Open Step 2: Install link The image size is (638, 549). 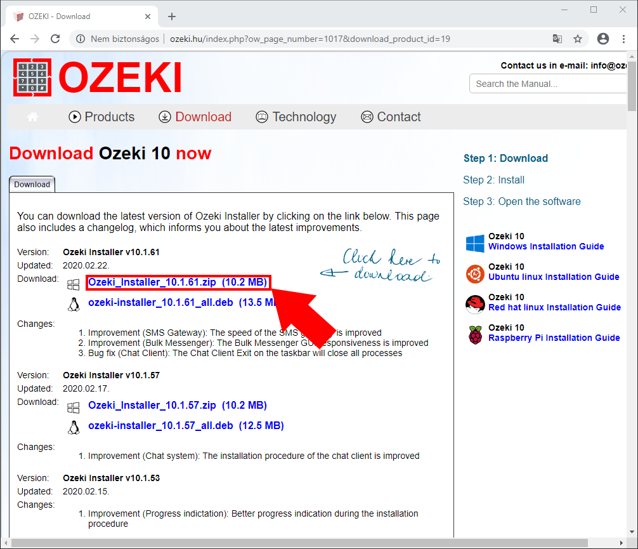(x=493, y=180)
